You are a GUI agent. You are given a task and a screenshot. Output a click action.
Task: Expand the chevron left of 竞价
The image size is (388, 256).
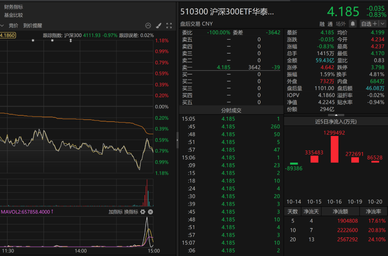tap(2, 26)
